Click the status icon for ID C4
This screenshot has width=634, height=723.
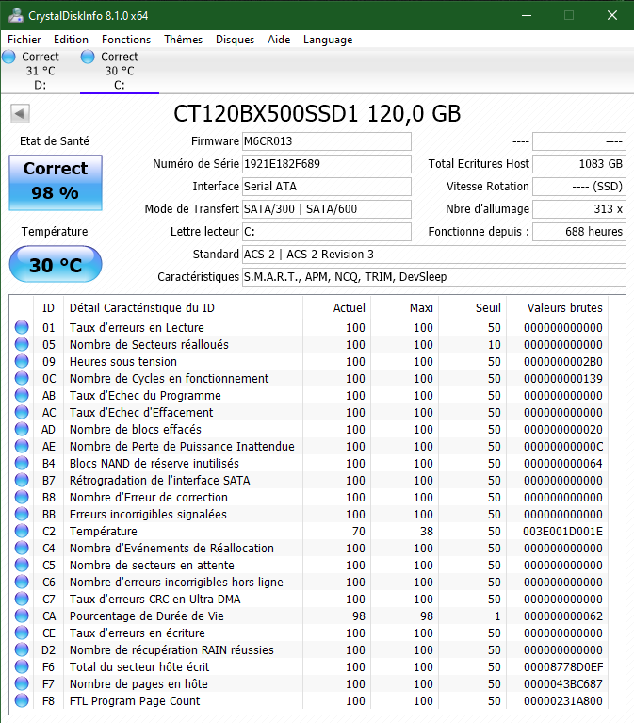22,549
